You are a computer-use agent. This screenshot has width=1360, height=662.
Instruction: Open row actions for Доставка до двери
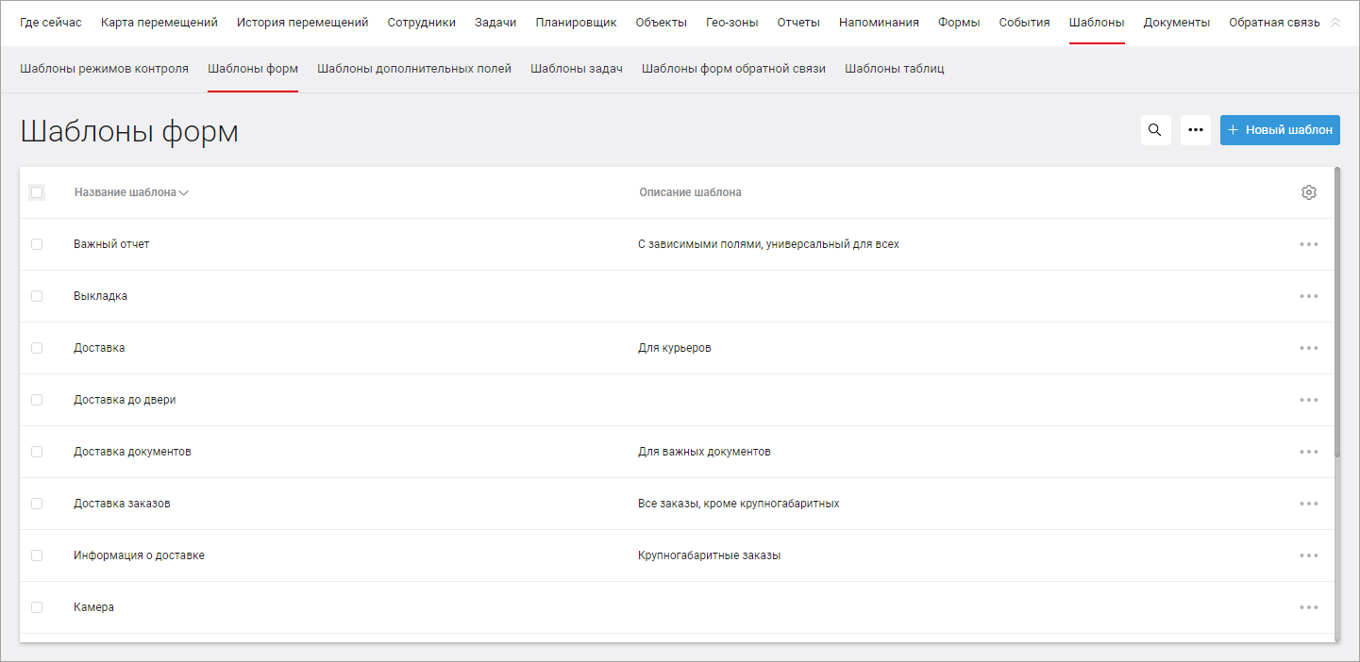coord(1309,400)
